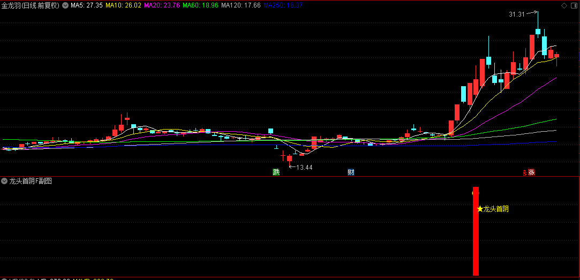Click the 31.31 high price label

point(517,14)
